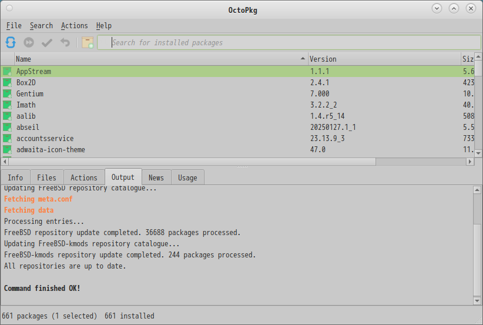Click the package list scroll-down arrow
The image size is (483, 325).
pyautogui.click(x=478, y=153)
